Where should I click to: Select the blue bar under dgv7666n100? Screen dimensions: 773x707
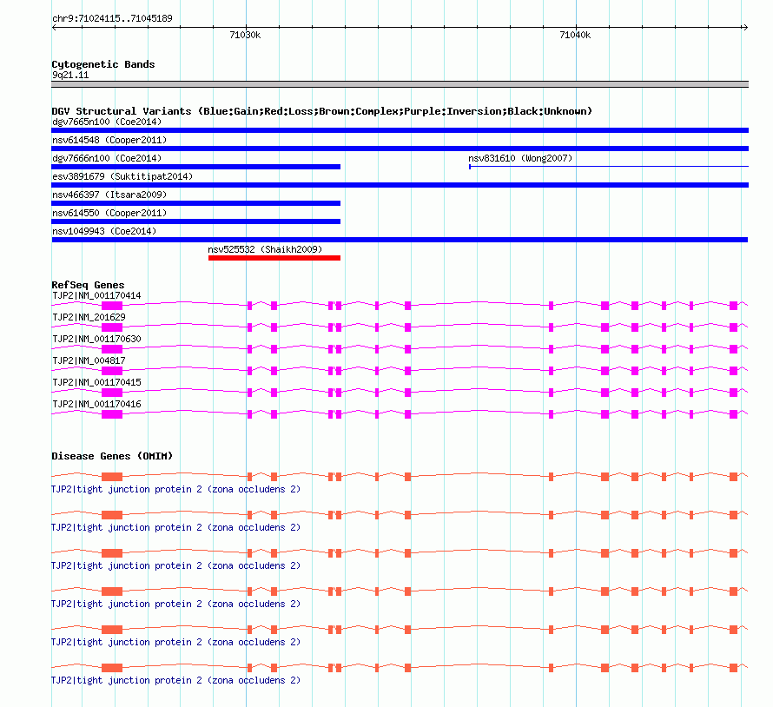(x=195, y=167)
